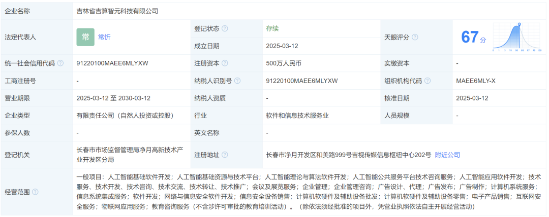Select the 企业名称 label cell
The image size is (549, 217).
click(37, 11)
